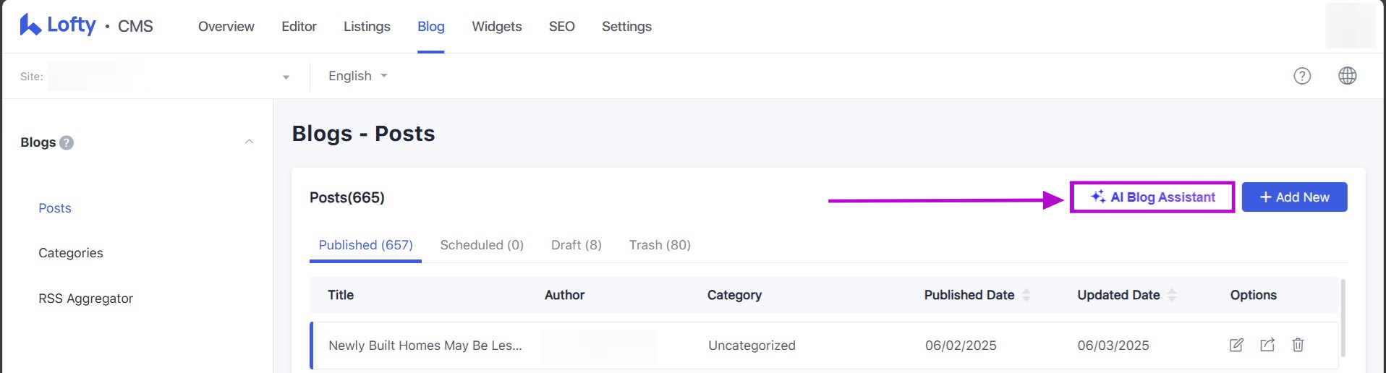Viewport: 1386px width, 373px height.
Task: Open Categories in the sidebar
Action: pyautogui.click(x=71, y=253)
